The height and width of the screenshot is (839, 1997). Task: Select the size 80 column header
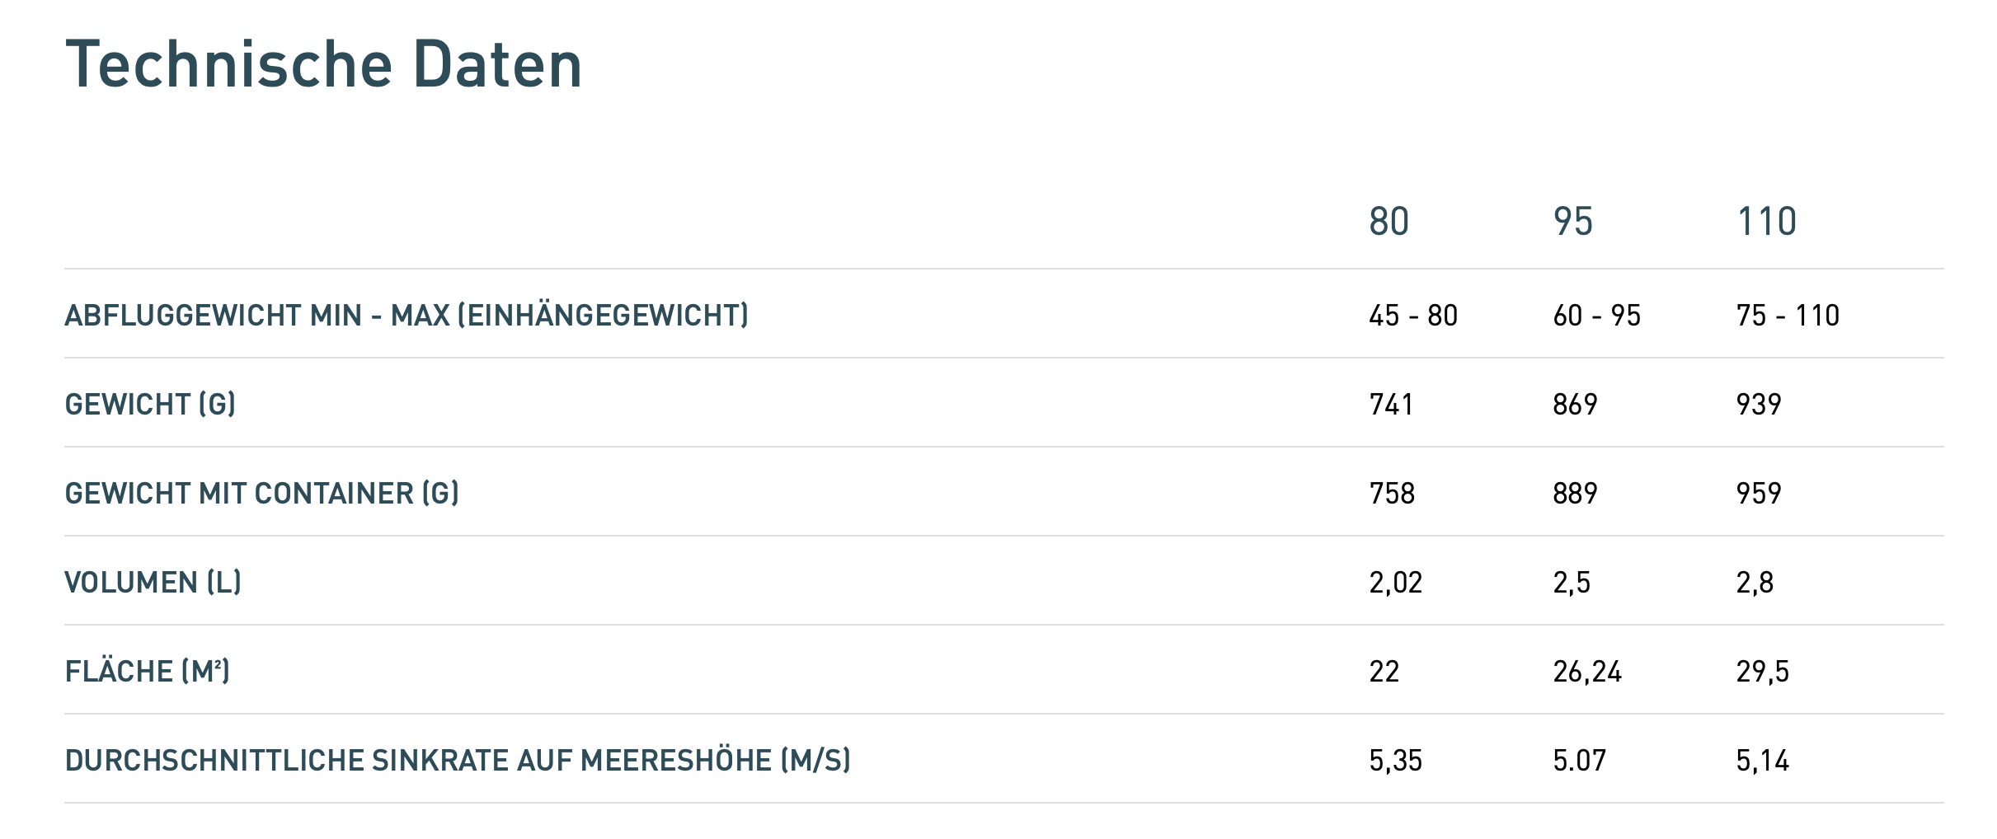pos(1389,222)
